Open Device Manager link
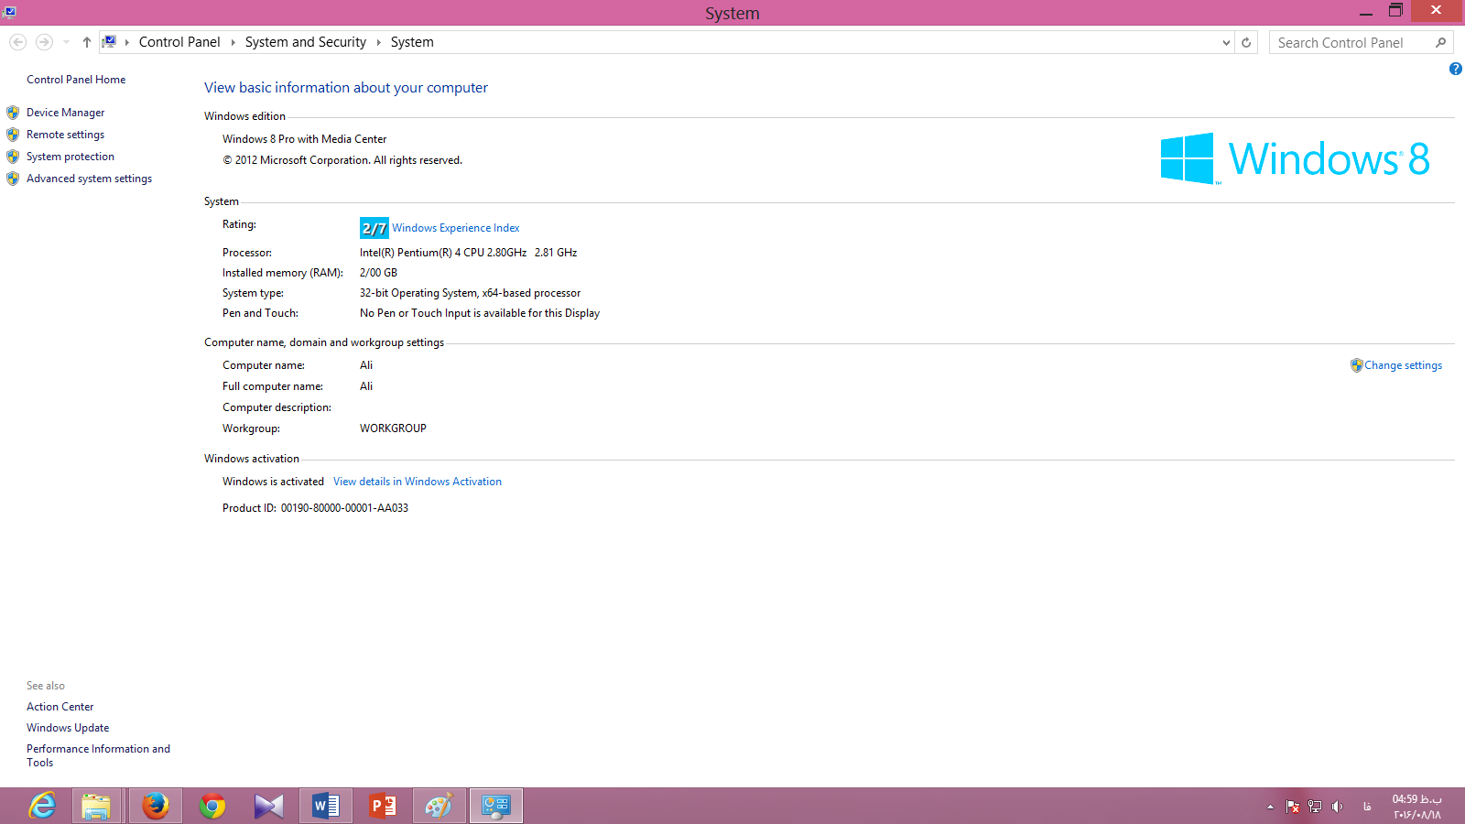1465x824 pixels. point(65,113)
